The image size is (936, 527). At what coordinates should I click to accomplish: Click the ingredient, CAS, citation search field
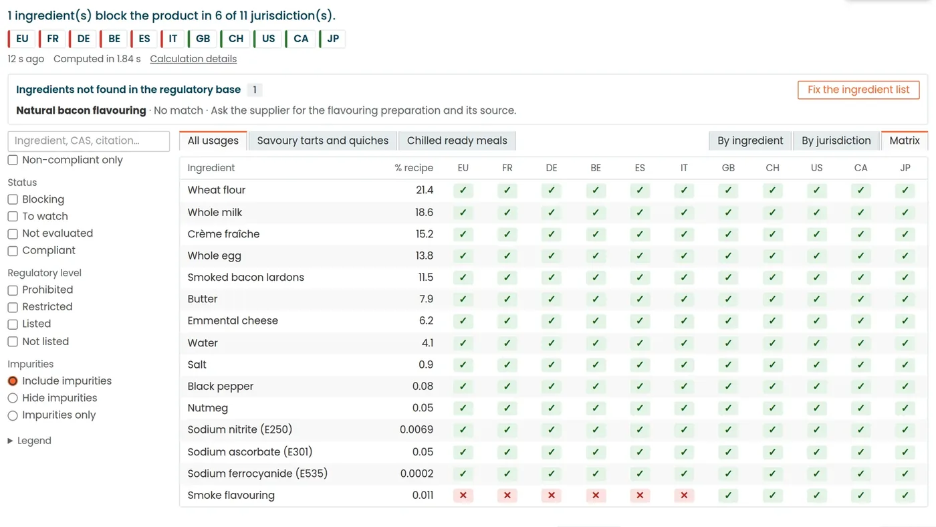[x=89, y=141]
